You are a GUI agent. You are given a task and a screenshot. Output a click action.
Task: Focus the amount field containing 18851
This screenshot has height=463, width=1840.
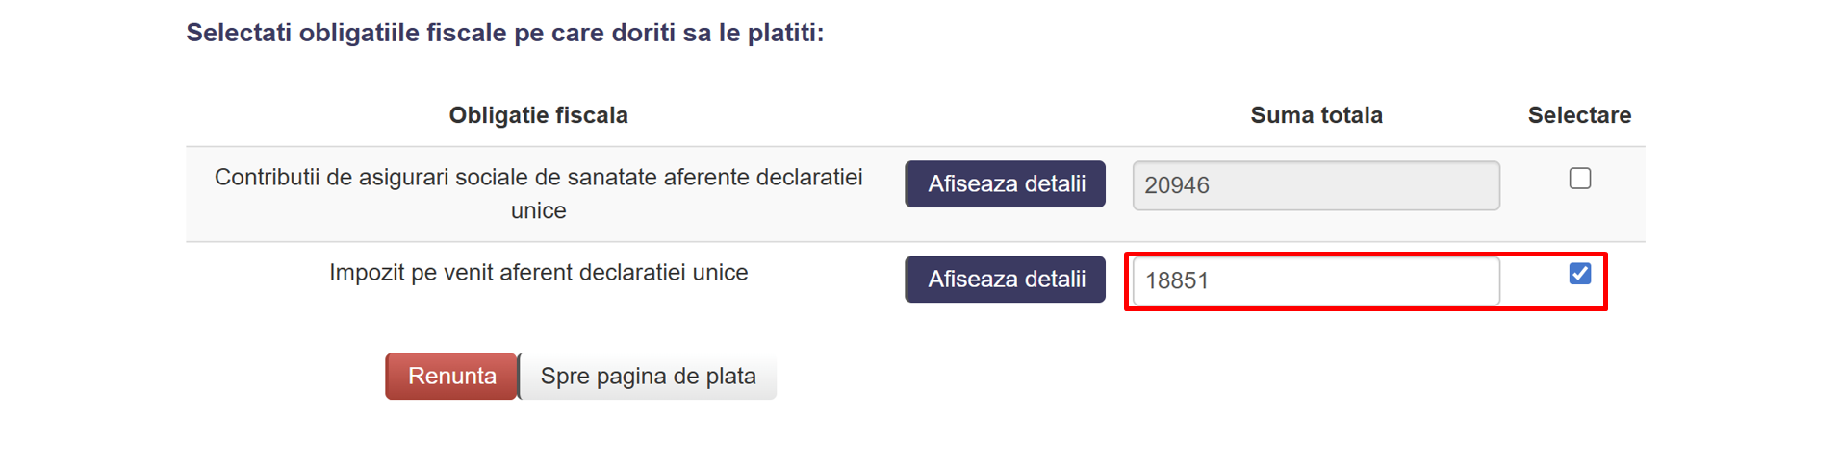pyautogui.click(x=1315, y=280)
